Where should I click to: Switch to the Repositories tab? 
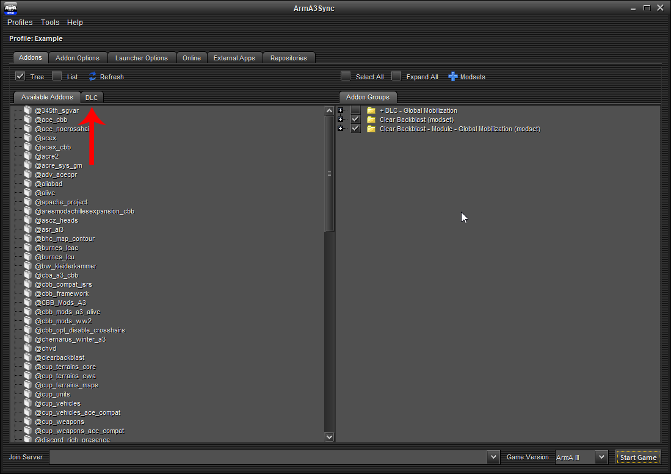click(x=289, y=58)
